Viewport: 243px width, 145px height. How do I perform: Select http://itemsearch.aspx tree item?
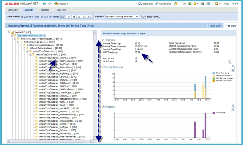coord(32,36)
